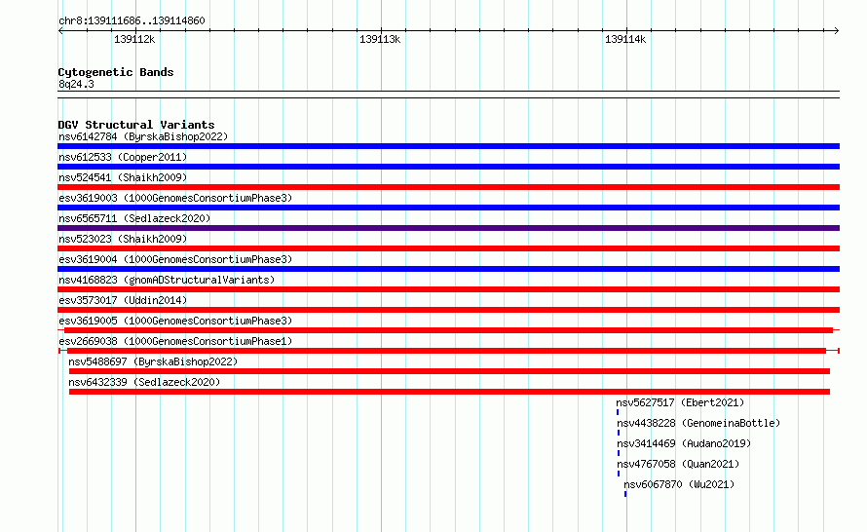
Task: Select the blue bar under nsv6142784
Action: click(x=448, y=146)
